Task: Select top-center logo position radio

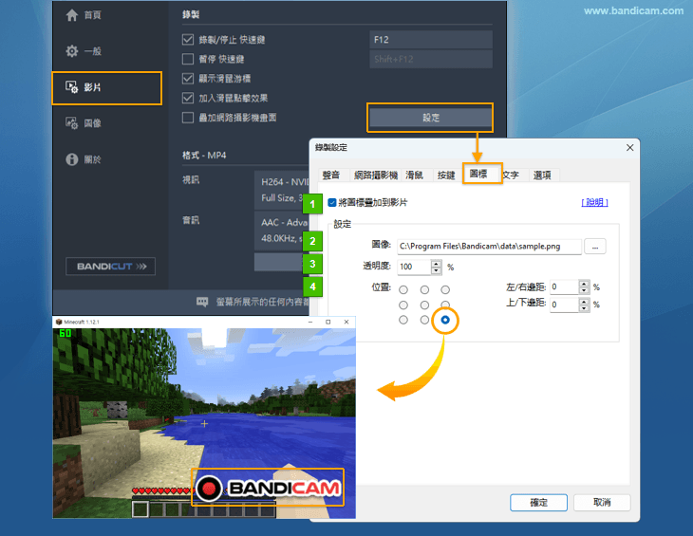Action: click(424, 289)
